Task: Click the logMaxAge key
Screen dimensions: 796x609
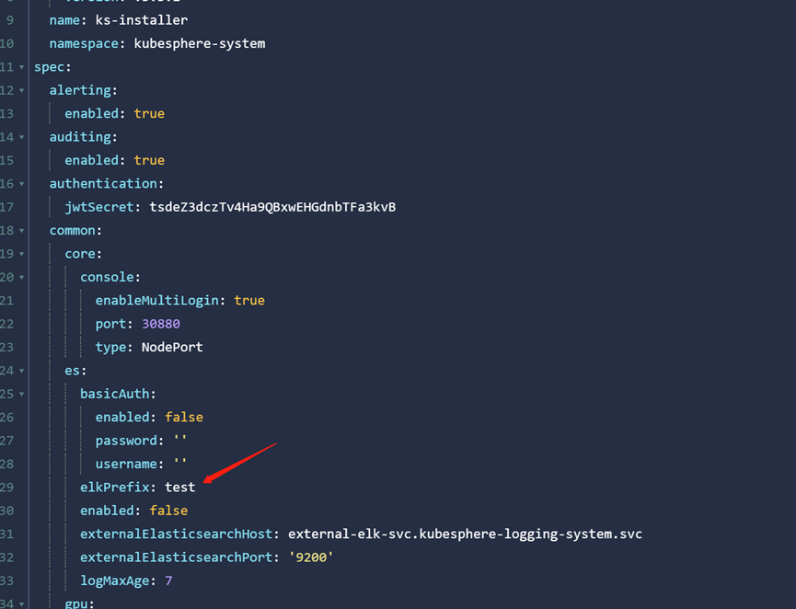Action: [115, 580]
